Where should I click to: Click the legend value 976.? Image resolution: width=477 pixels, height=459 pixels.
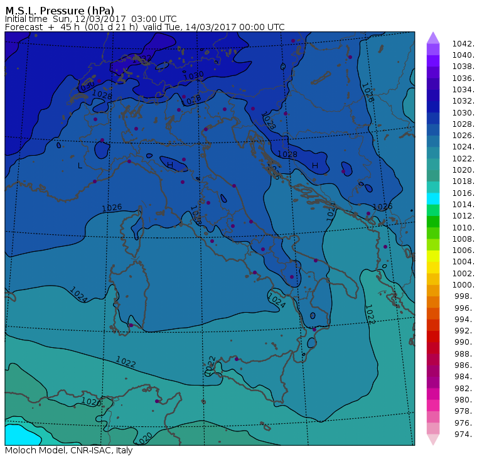(464, 423)
